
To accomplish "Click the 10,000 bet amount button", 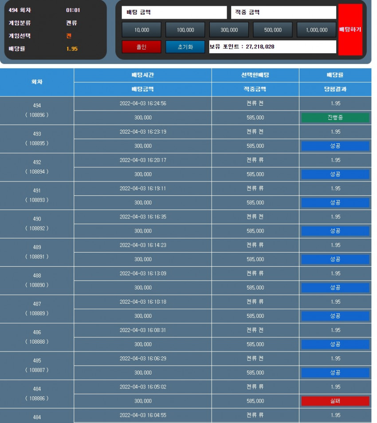I will 141,30.
